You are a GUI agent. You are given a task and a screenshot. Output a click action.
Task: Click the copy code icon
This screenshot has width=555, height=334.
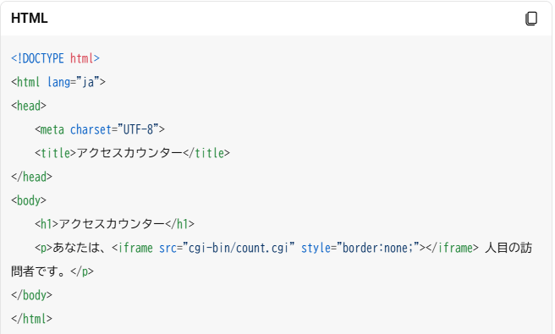pyautogui.click(x=531, y=19)
